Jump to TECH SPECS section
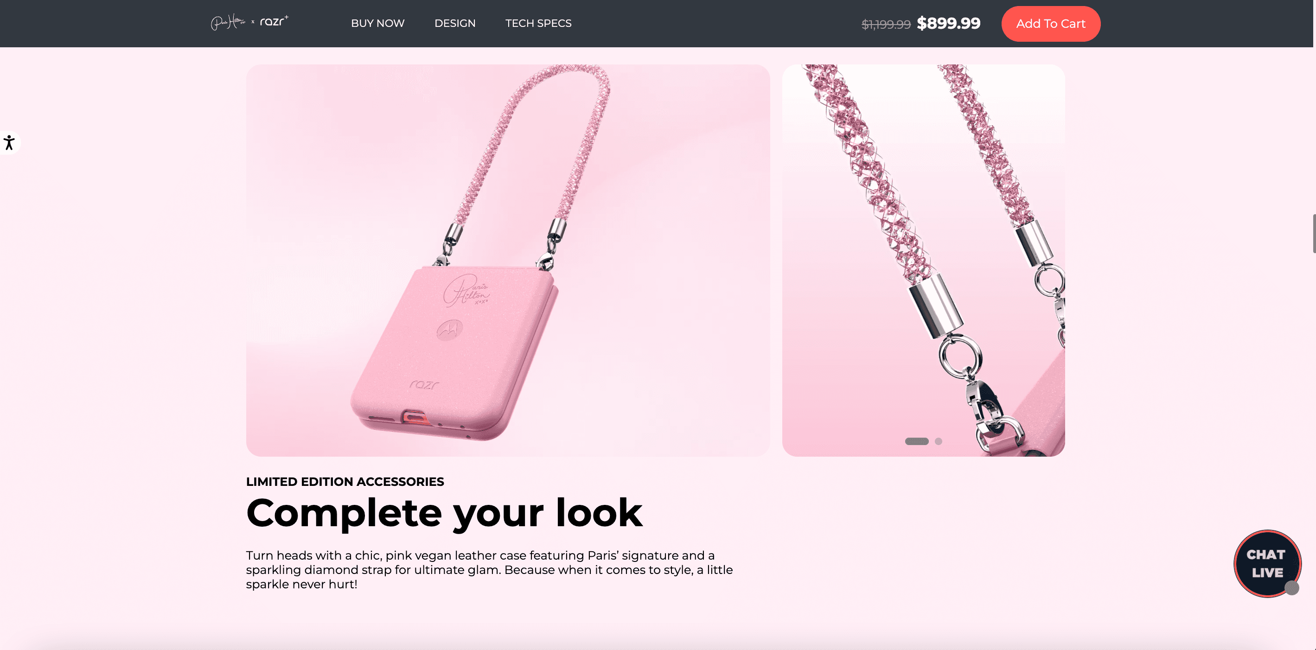Screen dimensions: 1316x650 point(538,23)
